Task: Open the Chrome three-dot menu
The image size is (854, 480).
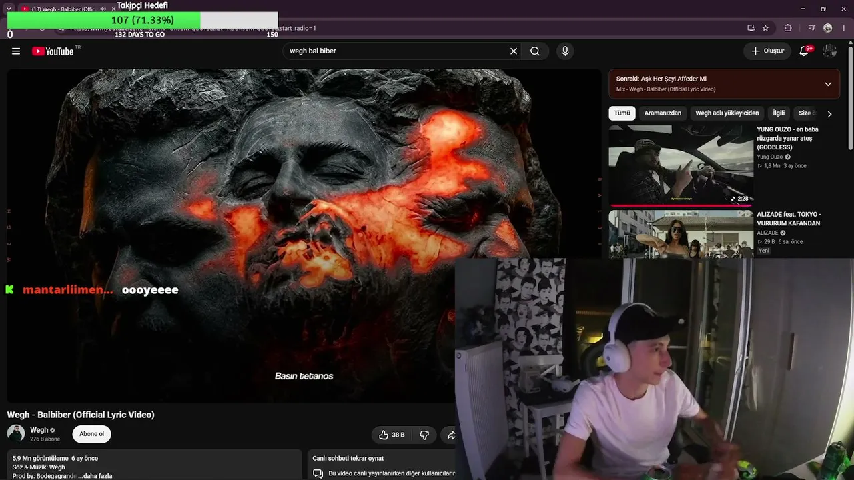Action: 845,28
